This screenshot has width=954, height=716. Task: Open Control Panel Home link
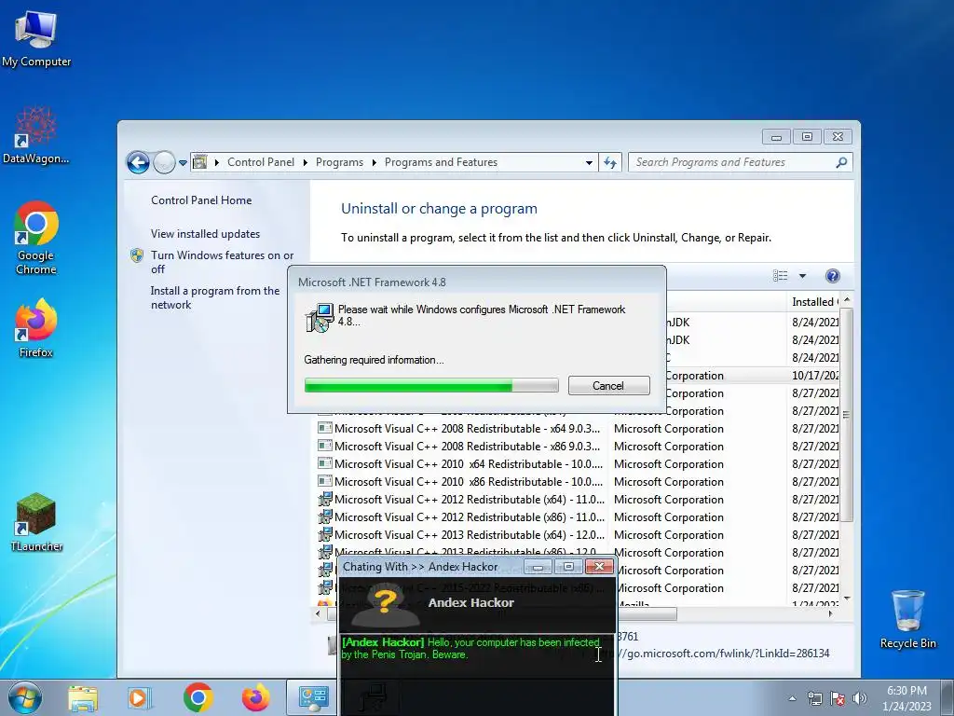click(201, 200)
